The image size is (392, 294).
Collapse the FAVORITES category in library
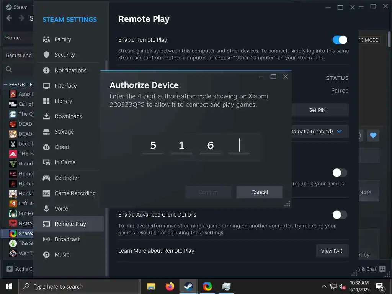[x=5, y=85]
